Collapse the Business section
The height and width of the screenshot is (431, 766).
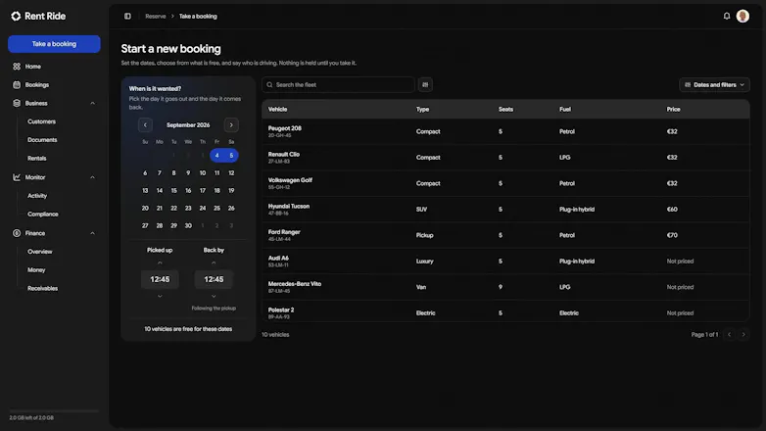click(x=92, y=103)
